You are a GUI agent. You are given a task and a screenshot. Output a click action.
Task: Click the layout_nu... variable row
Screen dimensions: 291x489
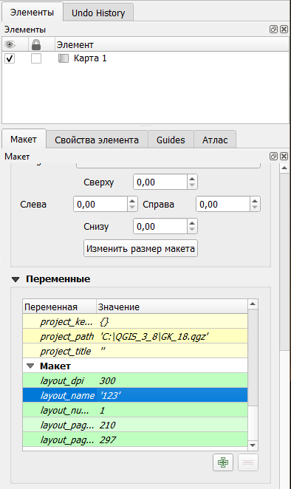pyautogui.click(x=135, y=410)
